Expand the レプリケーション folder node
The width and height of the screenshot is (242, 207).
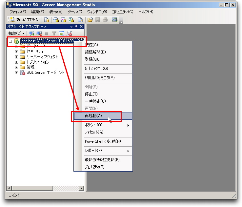click(x=16, y=62)
